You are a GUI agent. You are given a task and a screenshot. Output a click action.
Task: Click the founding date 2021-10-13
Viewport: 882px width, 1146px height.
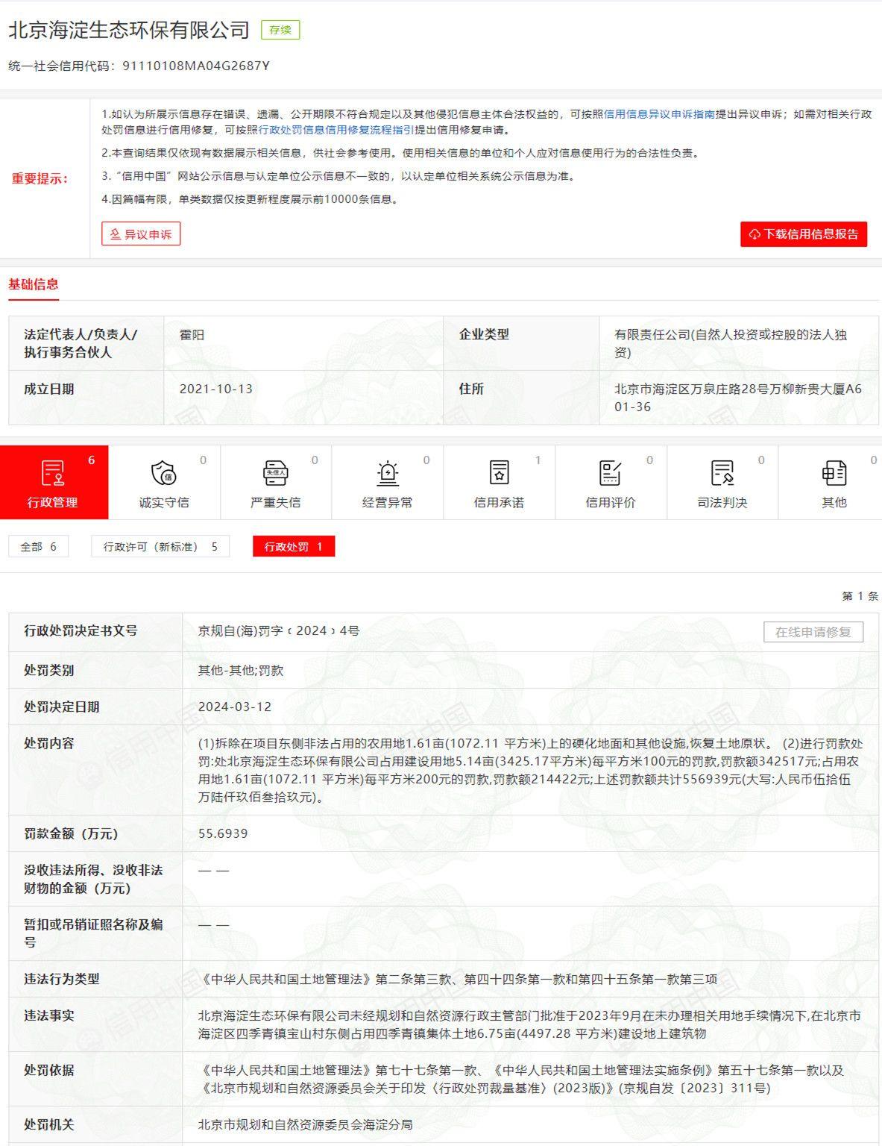click(216, 389)
